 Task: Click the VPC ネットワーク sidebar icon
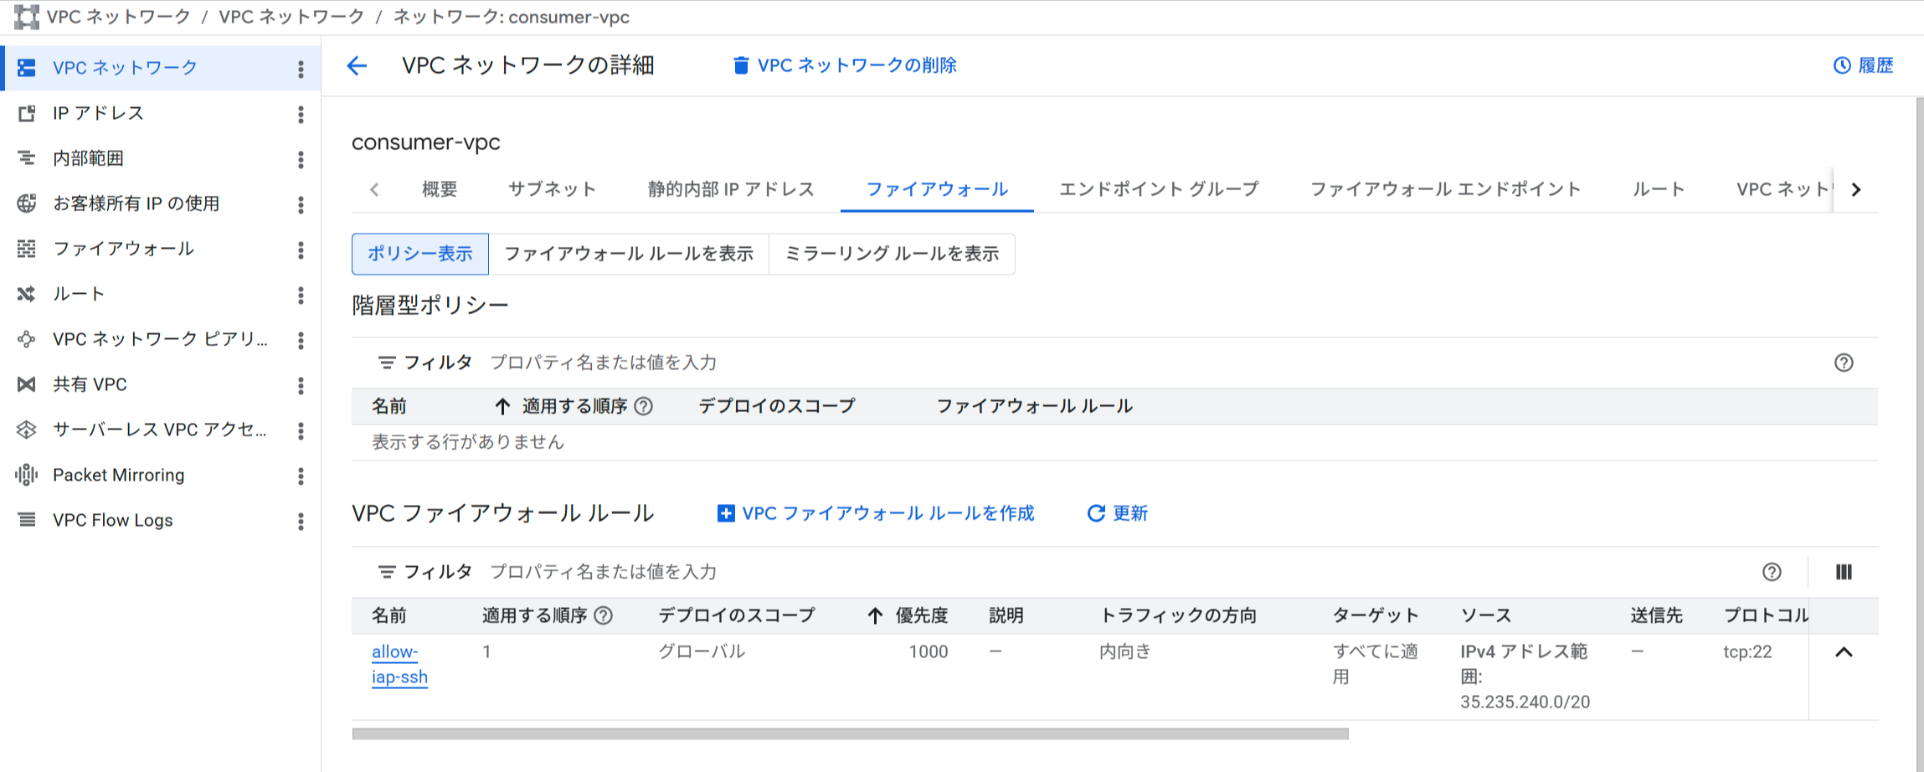[x=27, y=68]
